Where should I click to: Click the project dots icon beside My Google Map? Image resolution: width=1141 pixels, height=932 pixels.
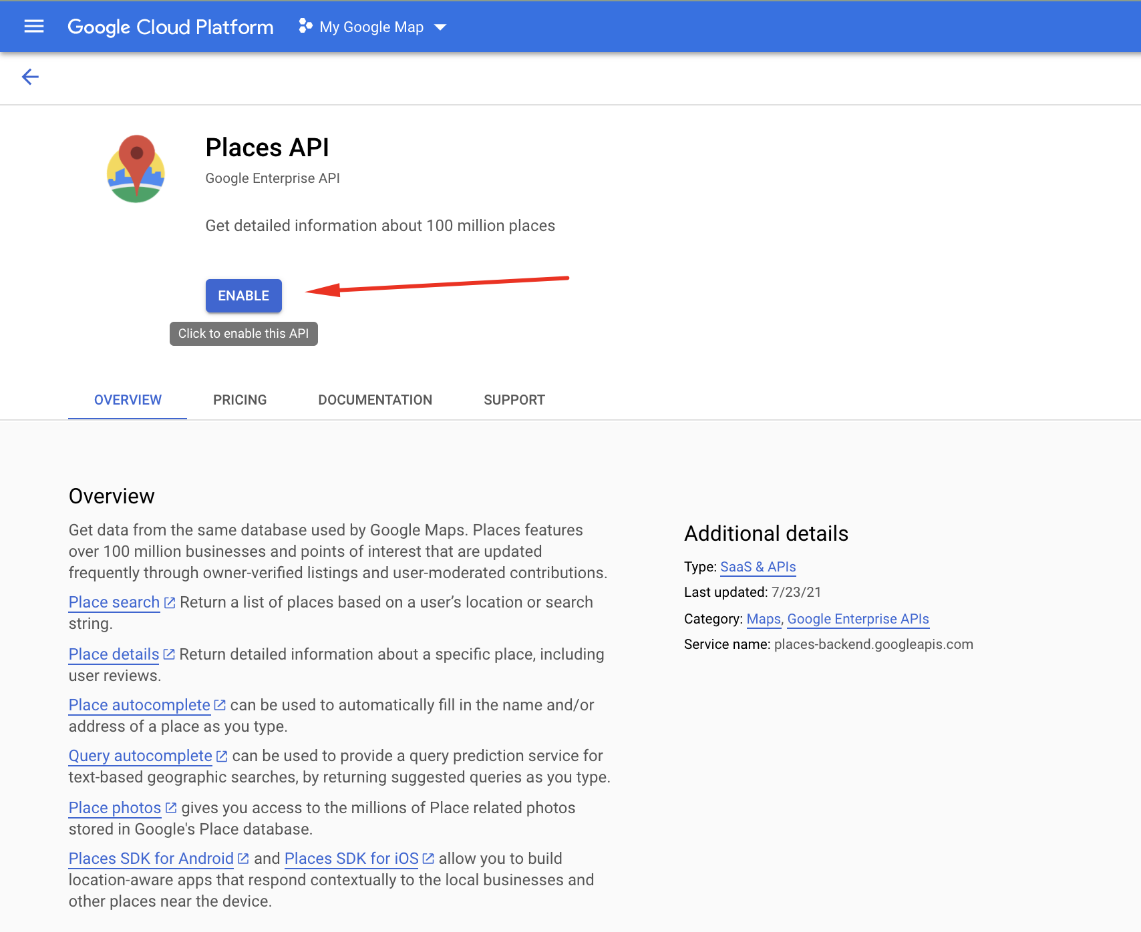pyautogui.click(x=305, y=27)
